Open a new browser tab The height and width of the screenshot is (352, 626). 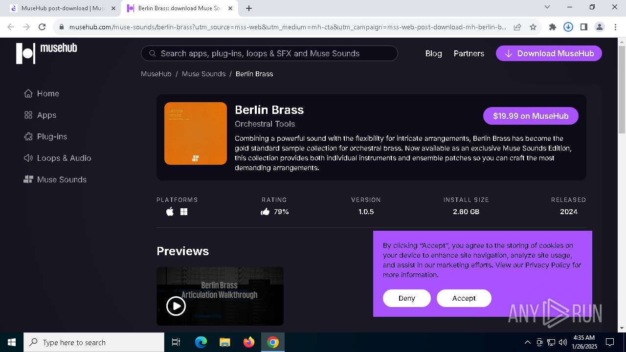click(249, 8)
